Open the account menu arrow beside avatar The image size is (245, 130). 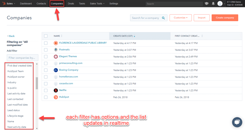coord(224,4)
